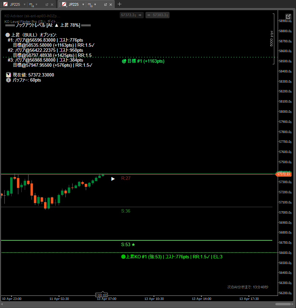Click the horizontal scrollbar thumb at bottom right
Viewport: 296px width, 308px height.
(x=283, y=304)
